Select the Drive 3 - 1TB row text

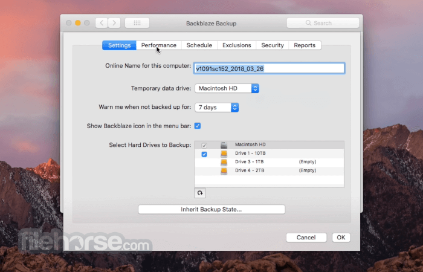tap(249, 162)
